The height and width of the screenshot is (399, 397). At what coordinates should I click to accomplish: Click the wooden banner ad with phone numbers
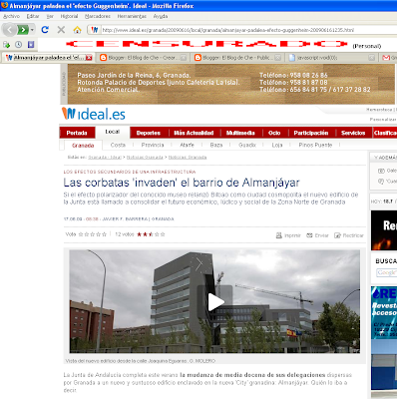pos(231,84)
